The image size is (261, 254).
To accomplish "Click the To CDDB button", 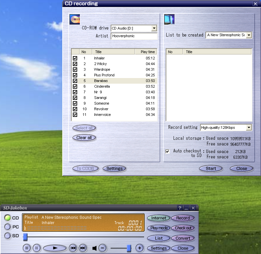I will [85, 169].
